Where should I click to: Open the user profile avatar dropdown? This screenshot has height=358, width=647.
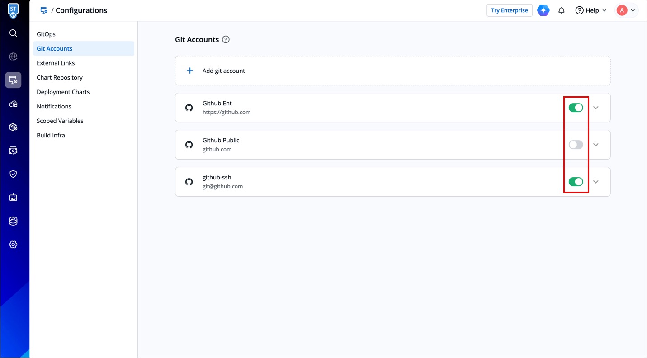click(x=626, y=10)
